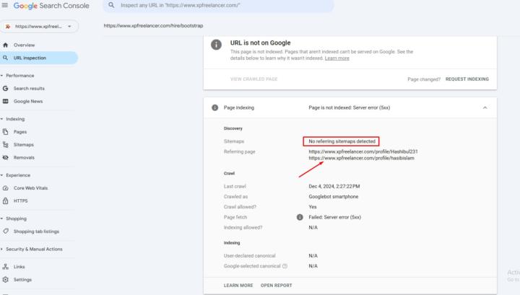
Task: Click the URL is not on Google heading
Action: click(260, 43)
